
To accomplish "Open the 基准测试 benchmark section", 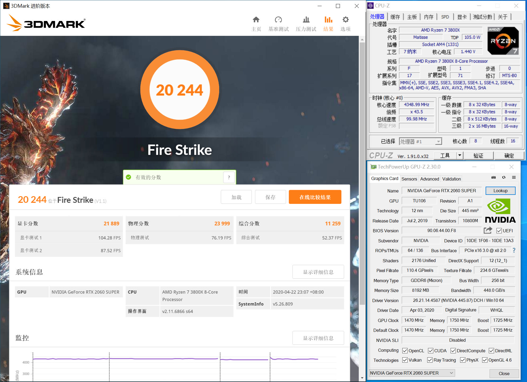I will (278, 23).
